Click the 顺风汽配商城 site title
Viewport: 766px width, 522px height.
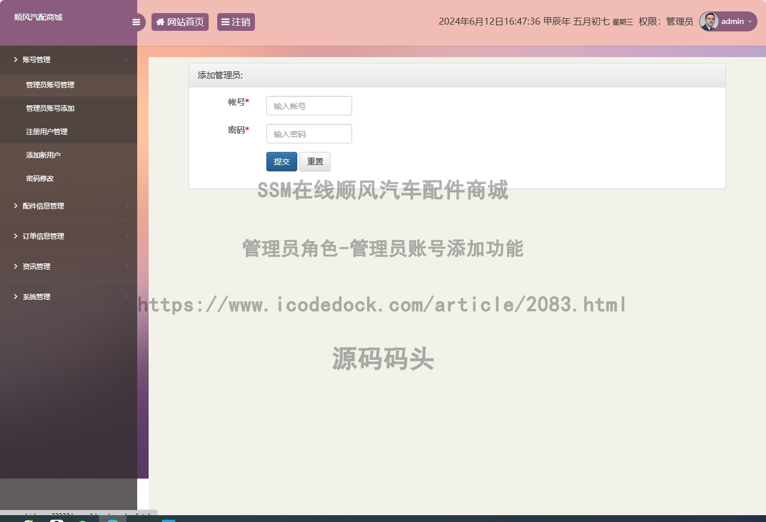[38, 17]
